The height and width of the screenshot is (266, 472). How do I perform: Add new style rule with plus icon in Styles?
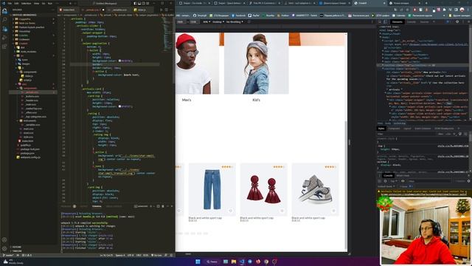[454, 134]
